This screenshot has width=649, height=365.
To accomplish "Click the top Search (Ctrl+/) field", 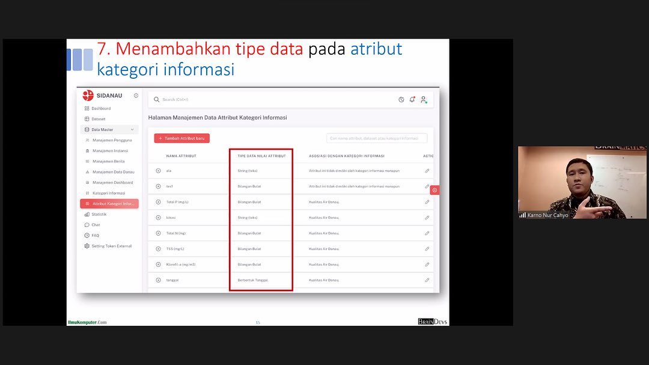I will 270,100.
